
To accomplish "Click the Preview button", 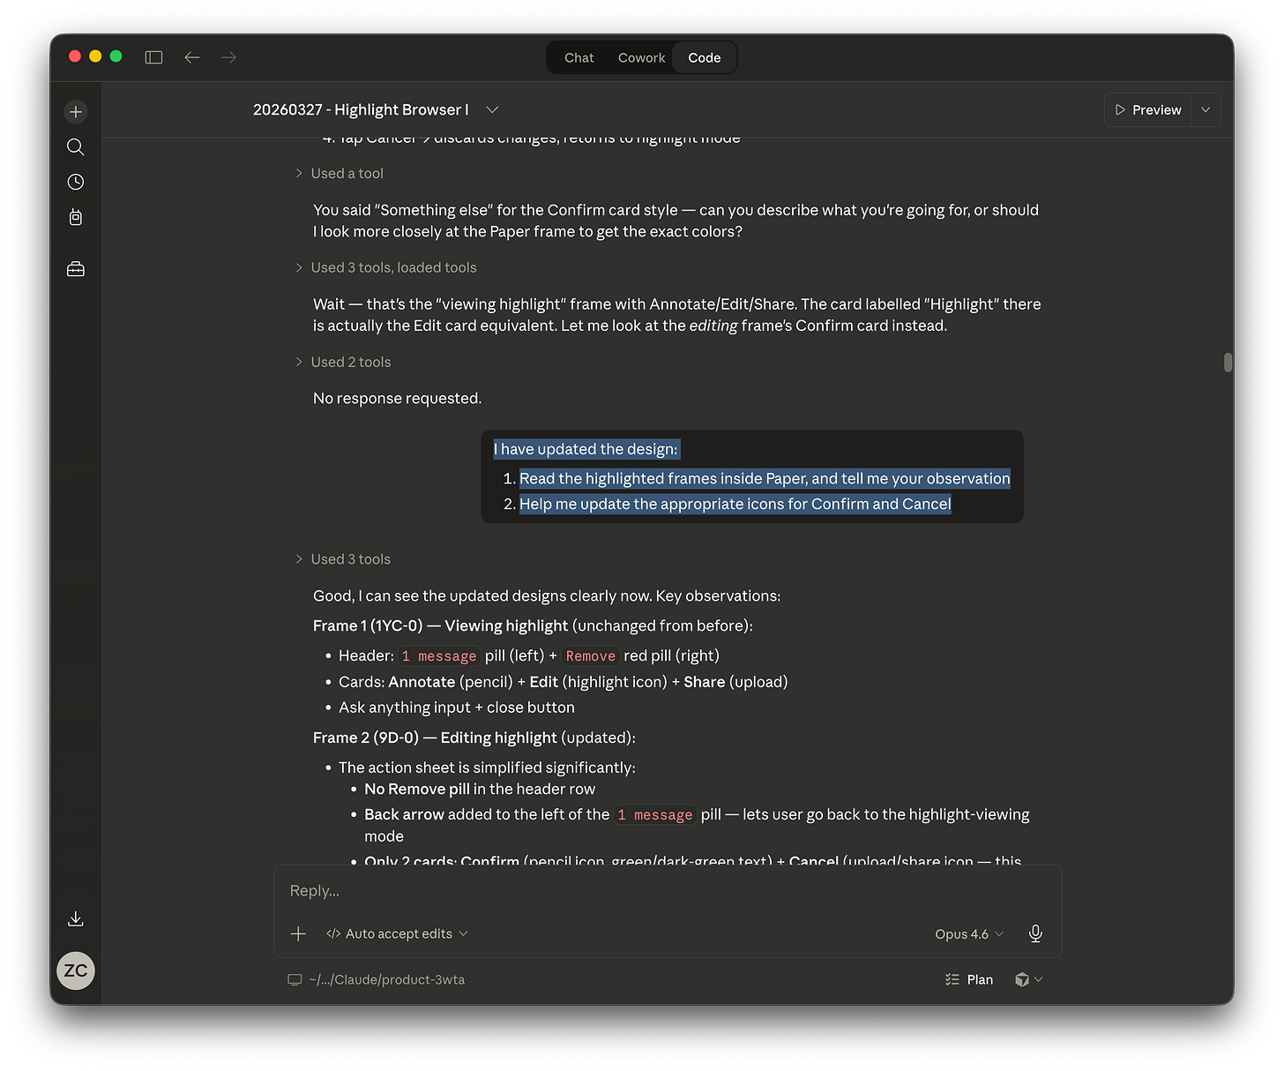I will (1147, 110).
